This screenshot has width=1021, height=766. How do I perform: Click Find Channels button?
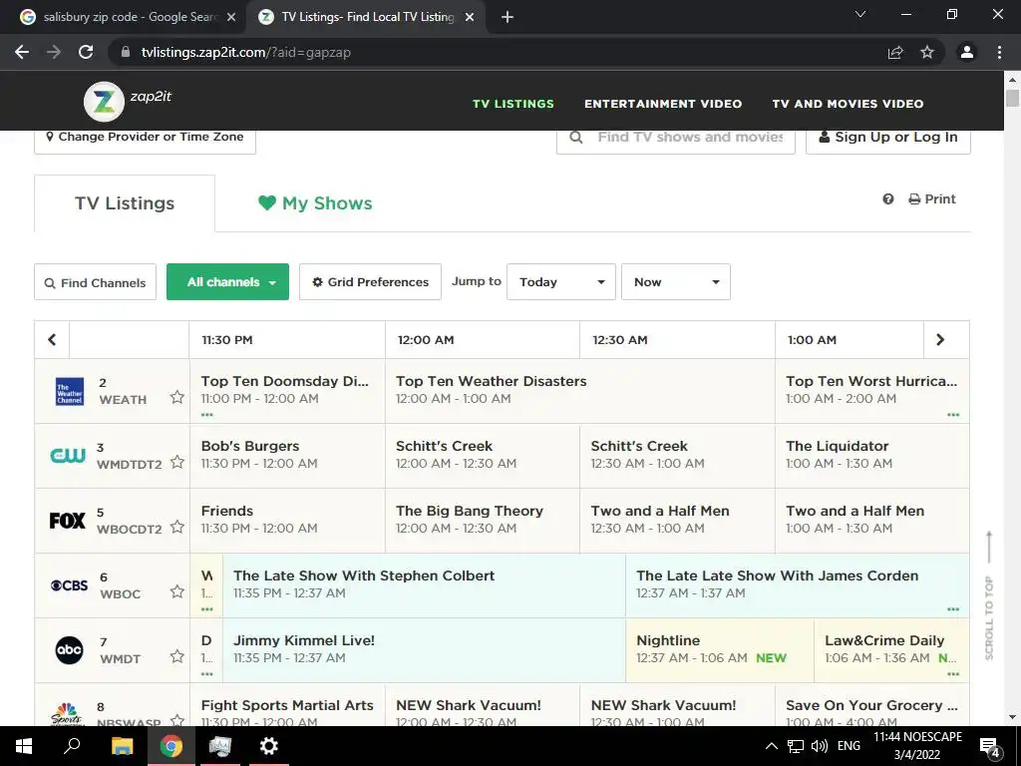(x=95, y=282)
